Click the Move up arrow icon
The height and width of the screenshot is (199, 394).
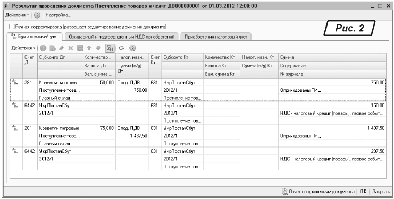89,48
